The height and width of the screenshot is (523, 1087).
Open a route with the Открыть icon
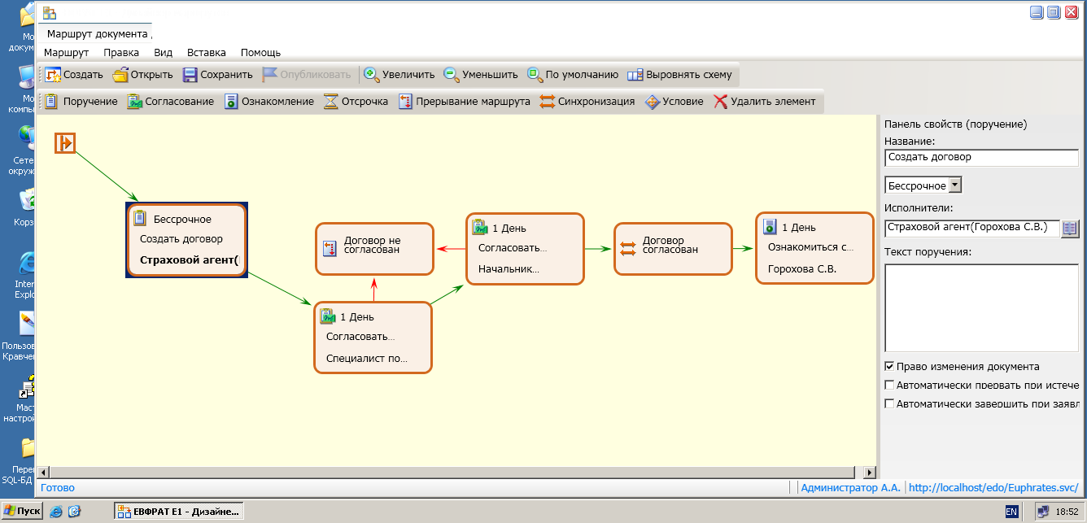(x=120, y=75)
